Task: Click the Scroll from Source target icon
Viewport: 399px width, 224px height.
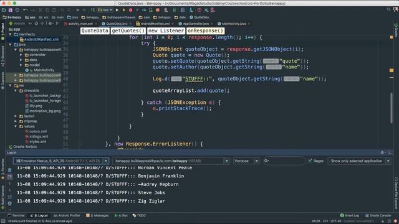Action: (36, 24)
